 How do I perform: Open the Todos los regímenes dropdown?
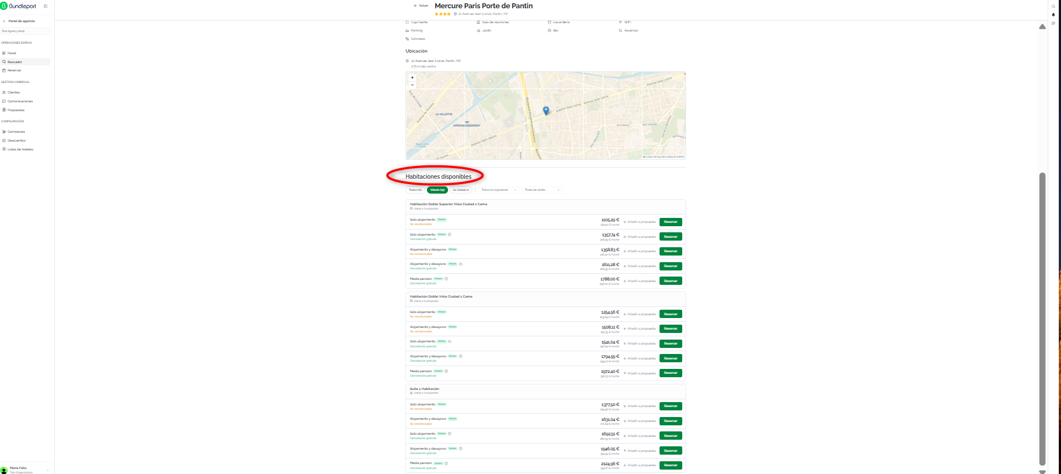click(498, 190)
